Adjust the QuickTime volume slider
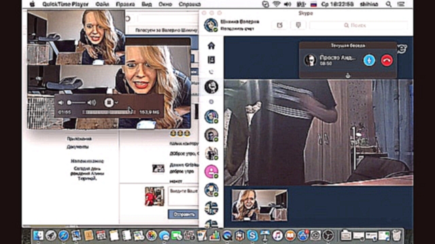This screenshot has width=435, height=244. (x=77, y=102)
